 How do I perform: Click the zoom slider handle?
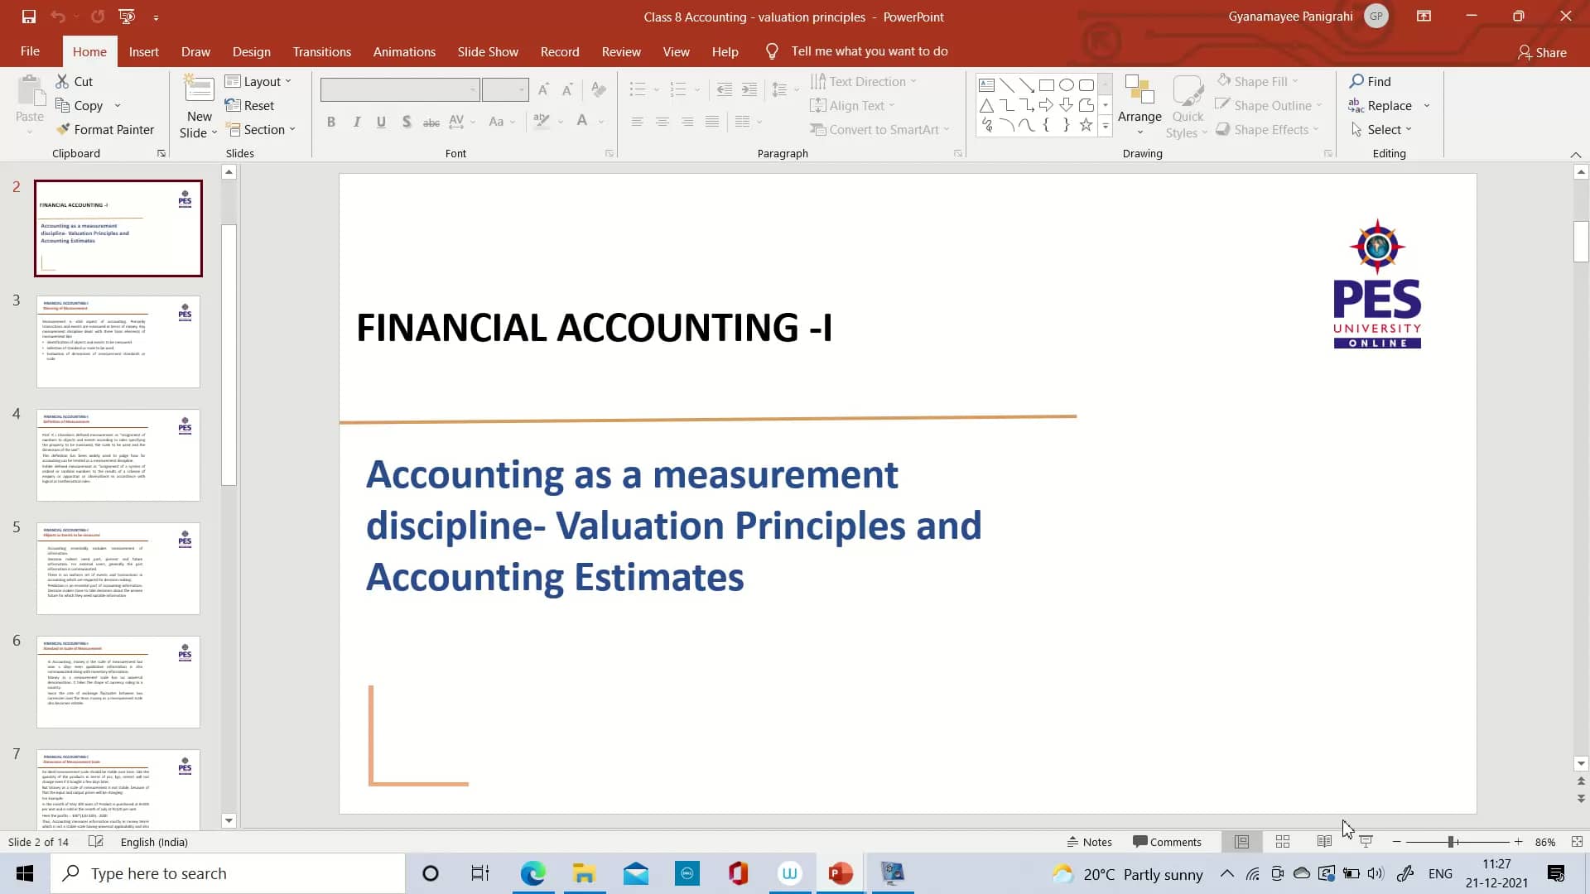pyautogui.click(x=1451, y=842)
